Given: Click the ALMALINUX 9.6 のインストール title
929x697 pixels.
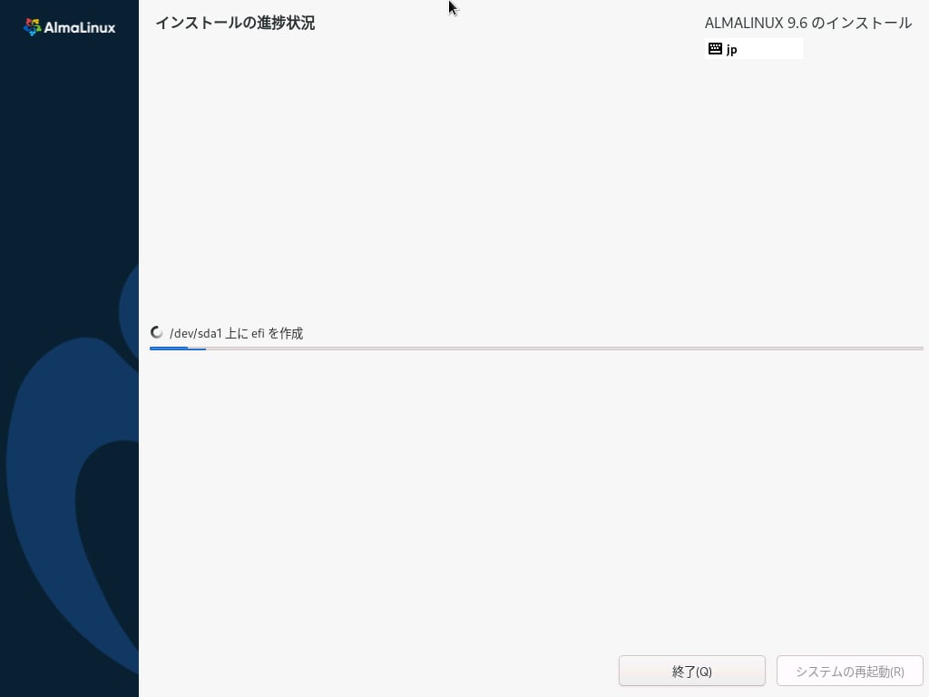Looking at the screenshot, I should [807, 23].
